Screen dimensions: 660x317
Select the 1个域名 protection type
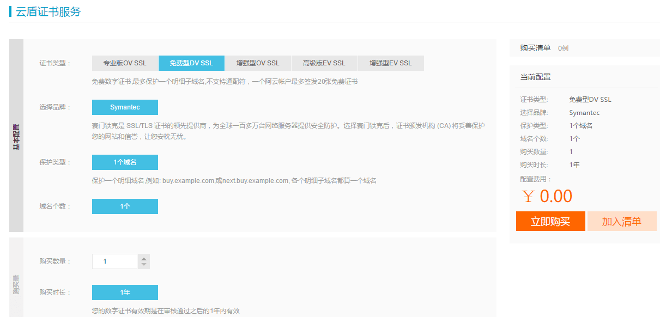[x=125, y=162]
